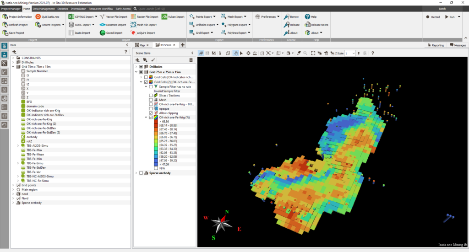The height and width of the screenshot is (252, 469).
Task: Expand TBS-Al2O3-Simu in Data tree
Action: point(18,146)
